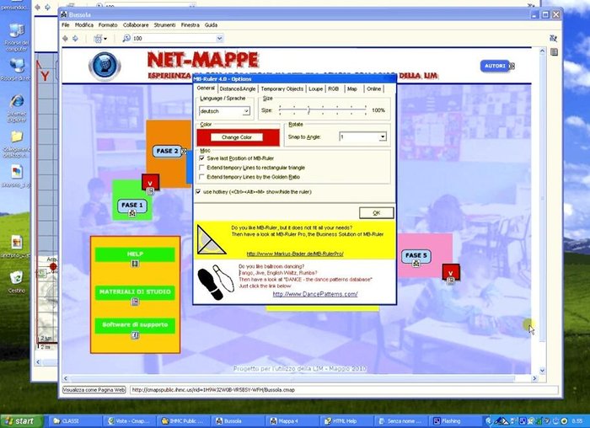The image size is (590, 428).
Task: Open Internet Explorer desktop icon
Action: point(16,103)
